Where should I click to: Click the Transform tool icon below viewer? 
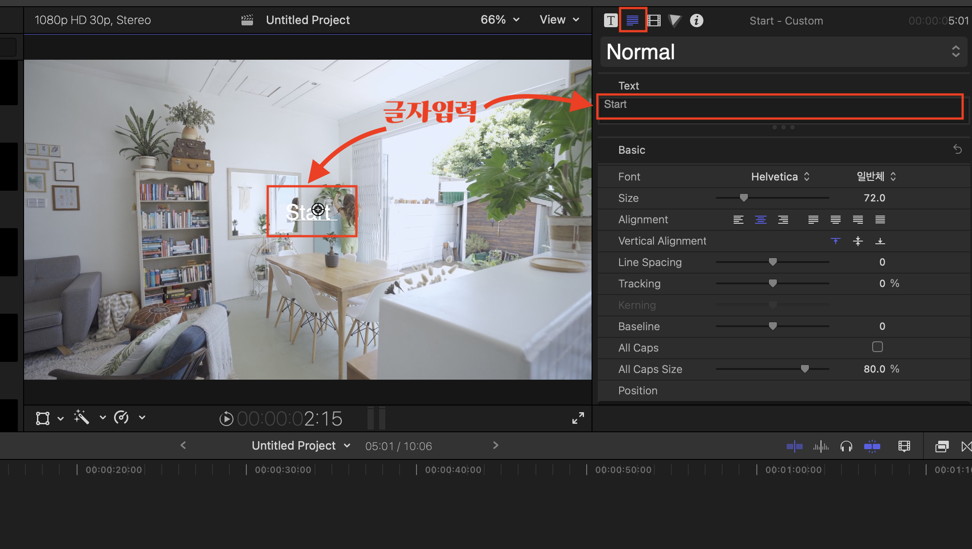coord(43,418)
